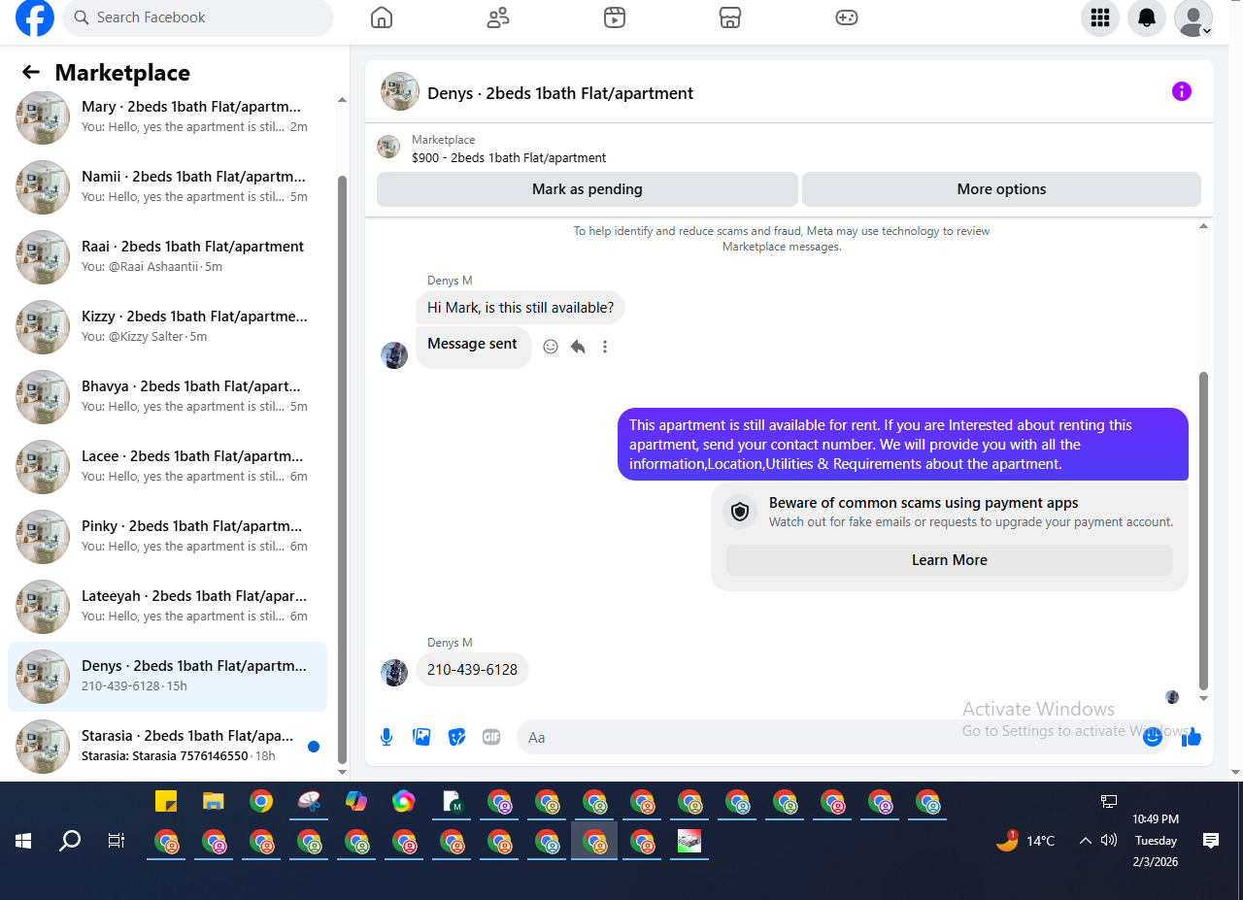Click up arrow of conversation list scrollbar
Screen dimensions: 1243x900
pyautogui.click(x=342, y=100)
